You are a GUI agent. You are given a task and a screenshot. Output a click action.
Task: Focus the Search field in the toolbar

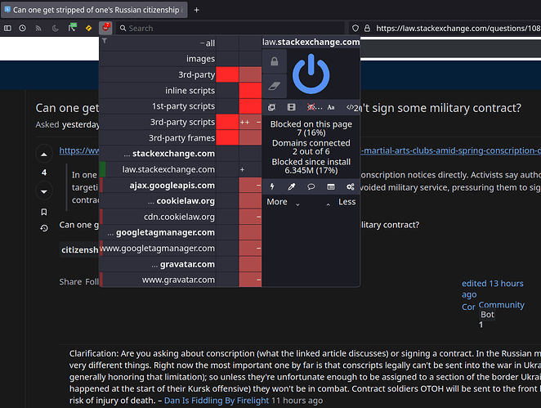tap(230, 29)
